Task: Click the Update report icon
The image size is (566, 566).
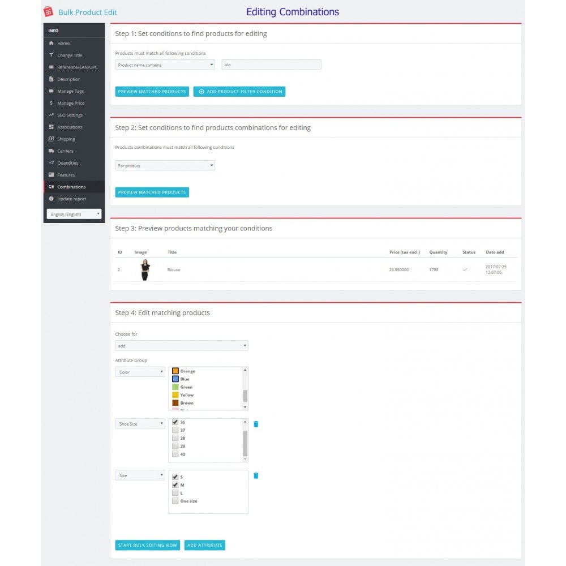Action: (x=52, y=199)
